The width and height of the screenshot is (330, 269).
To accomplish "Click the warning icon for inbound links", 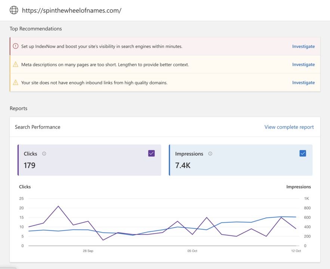I will (x=15, y=83).
